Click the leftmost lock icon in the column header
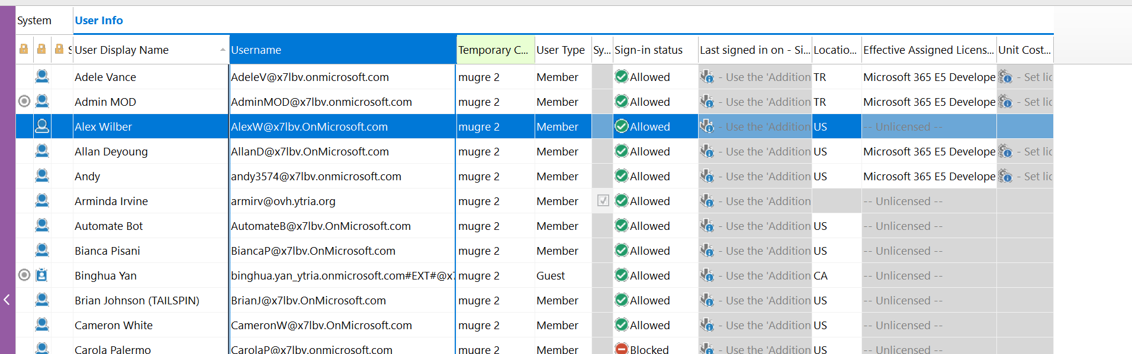The image size is (1132, 354). click(24, 49)
